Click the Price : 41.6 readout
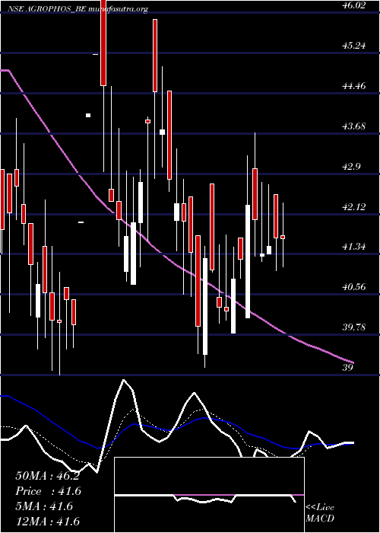 pos(49,491)
